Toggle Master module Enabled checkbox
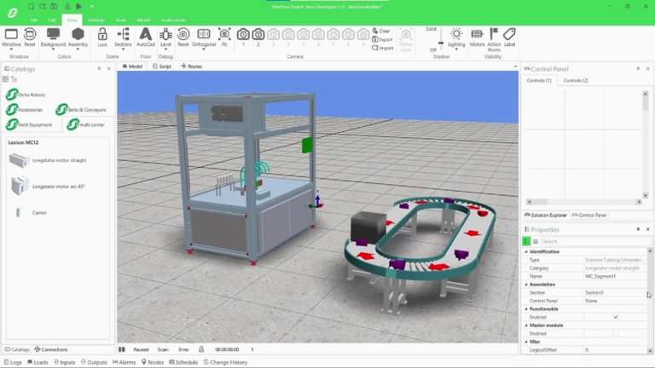The height and width of the screenshot is (368, 655). tap(615, 333)
